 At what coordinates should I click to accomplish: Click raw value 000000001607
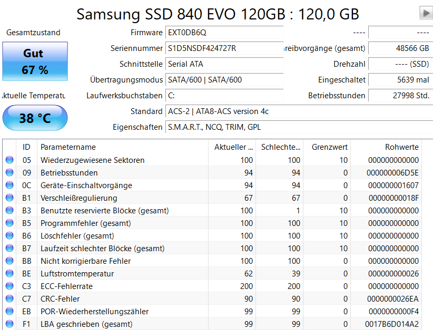coord(393,185)
